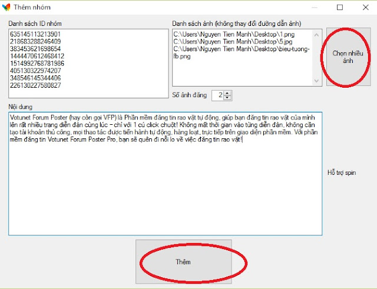Click the 'Chọn nhiều ảnh' button
Image resolution: width=377 pixels, height=289 pixels.
point(348,57)
